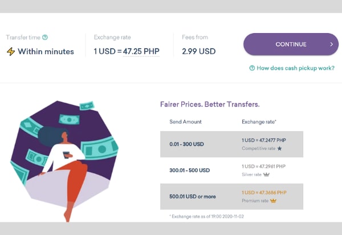Click the Exchange rate* column header
The width and height of the screenshot is (342, 235).
(x=260, y=122)
